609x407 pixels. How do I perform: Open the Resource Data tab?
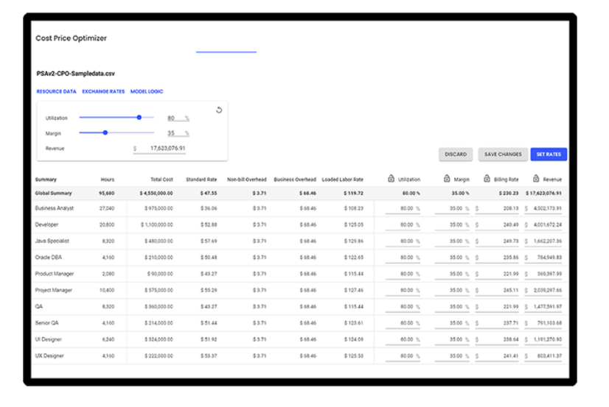pyautogui.click(x=56, y=91)
